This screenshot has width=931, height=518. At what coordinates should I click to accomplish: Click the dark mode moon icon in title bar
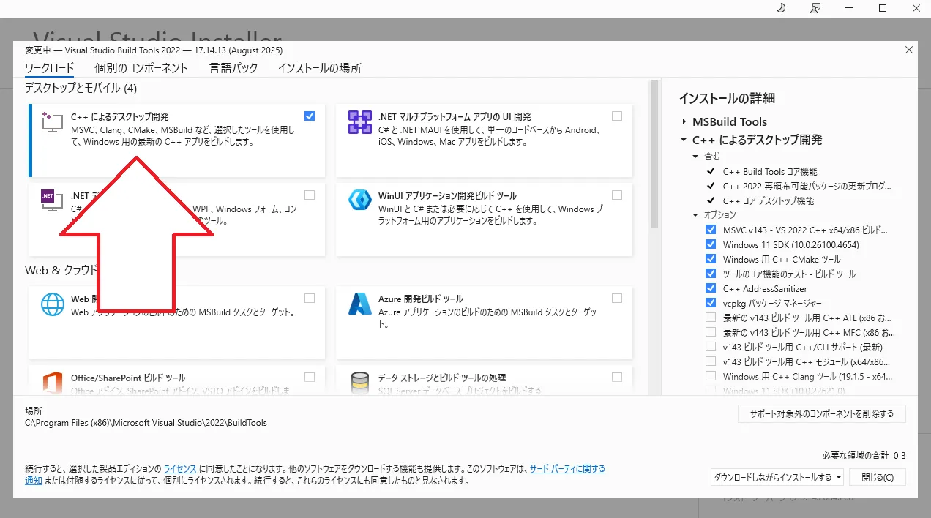(780, 8)
